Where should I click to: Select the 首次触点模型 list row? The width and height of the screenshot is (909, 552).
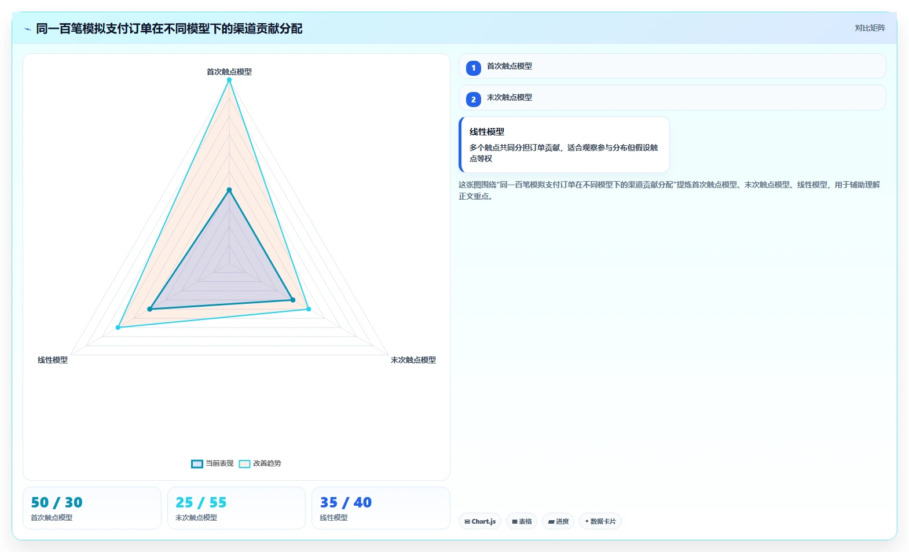click(x=672, y=66)
